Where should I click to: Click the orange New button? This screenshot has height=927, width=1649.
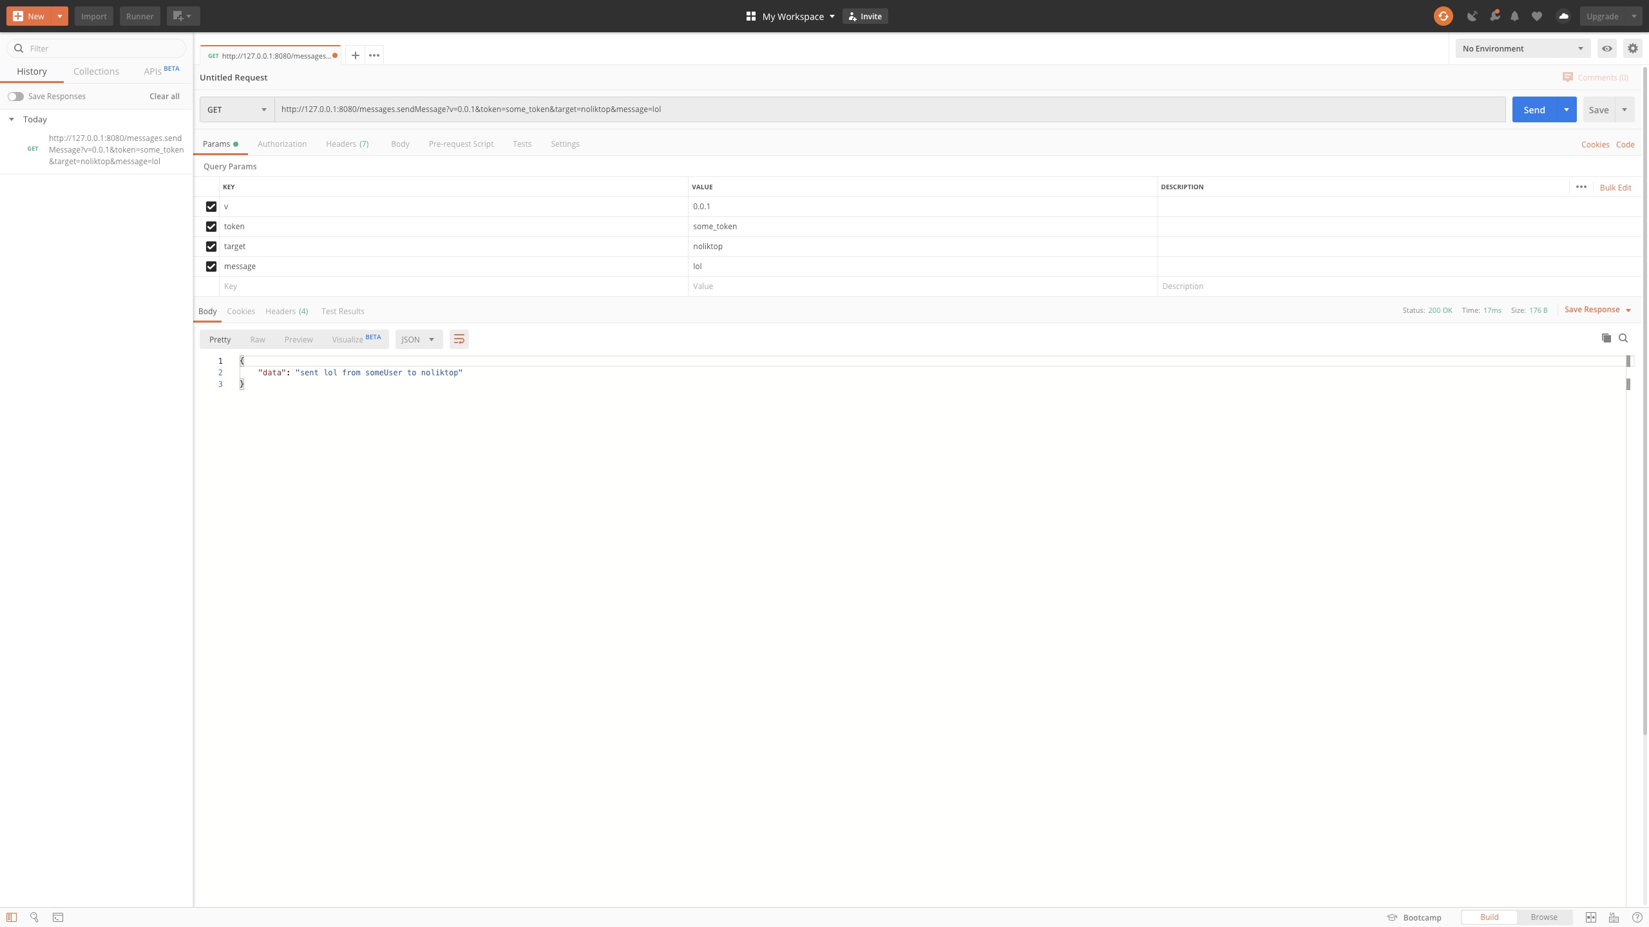(28, 16)
